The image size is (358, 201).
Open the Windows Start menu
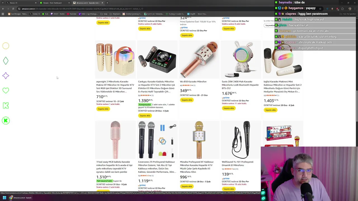[4, 198]
